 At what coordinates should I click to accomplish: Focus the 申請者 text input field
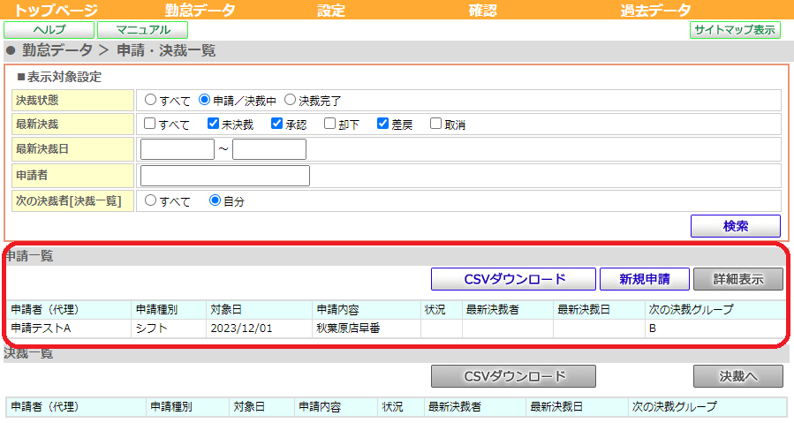click(225, 176)
